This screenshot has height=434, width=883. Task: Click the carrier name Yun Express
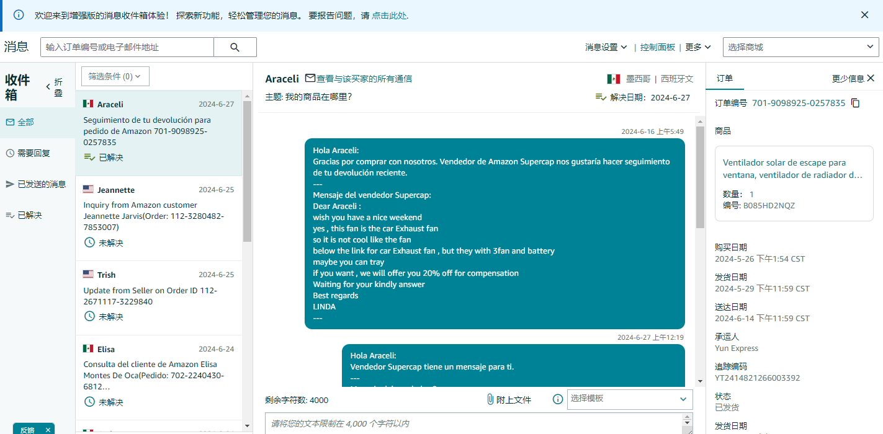click(x=737, y=348)
